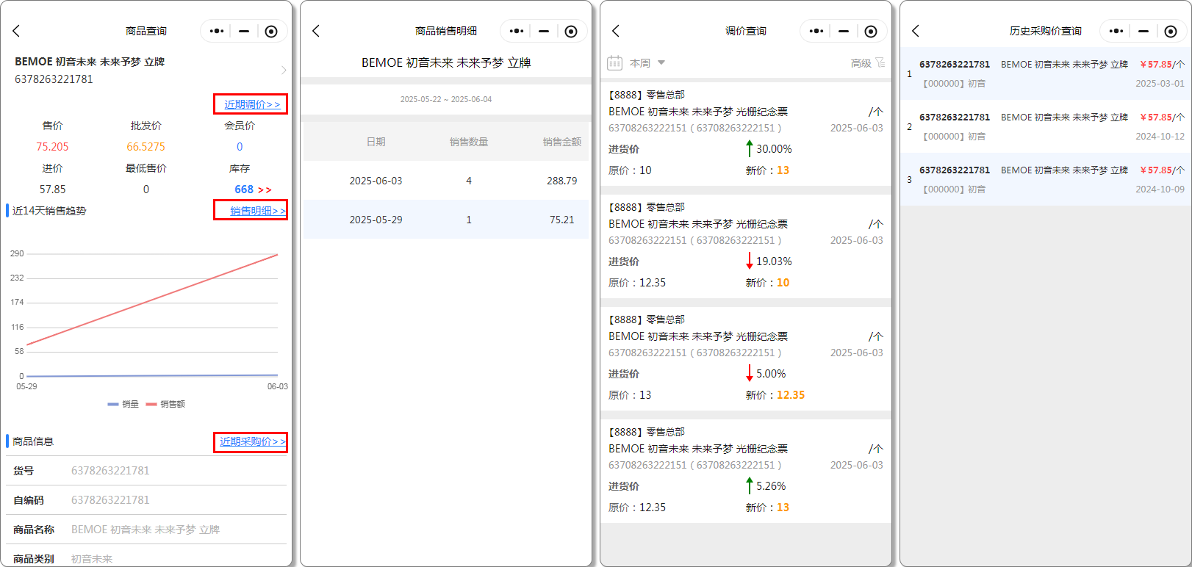Click 销售金额 column header
The image size is (1192, 567).
pyautogui.click(x=562, y=142)
